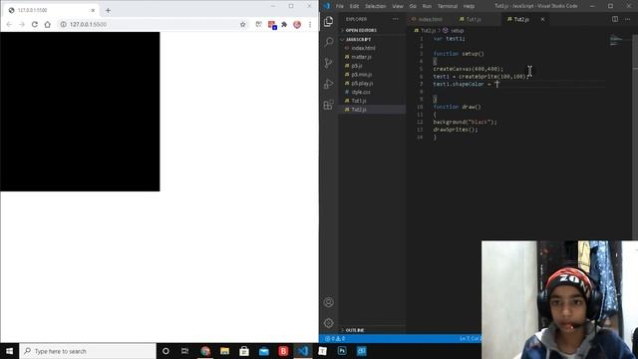Viewport: 638px width, 359px height.
Task: Click the black canvas in the browser page
Action: [80, 112]
